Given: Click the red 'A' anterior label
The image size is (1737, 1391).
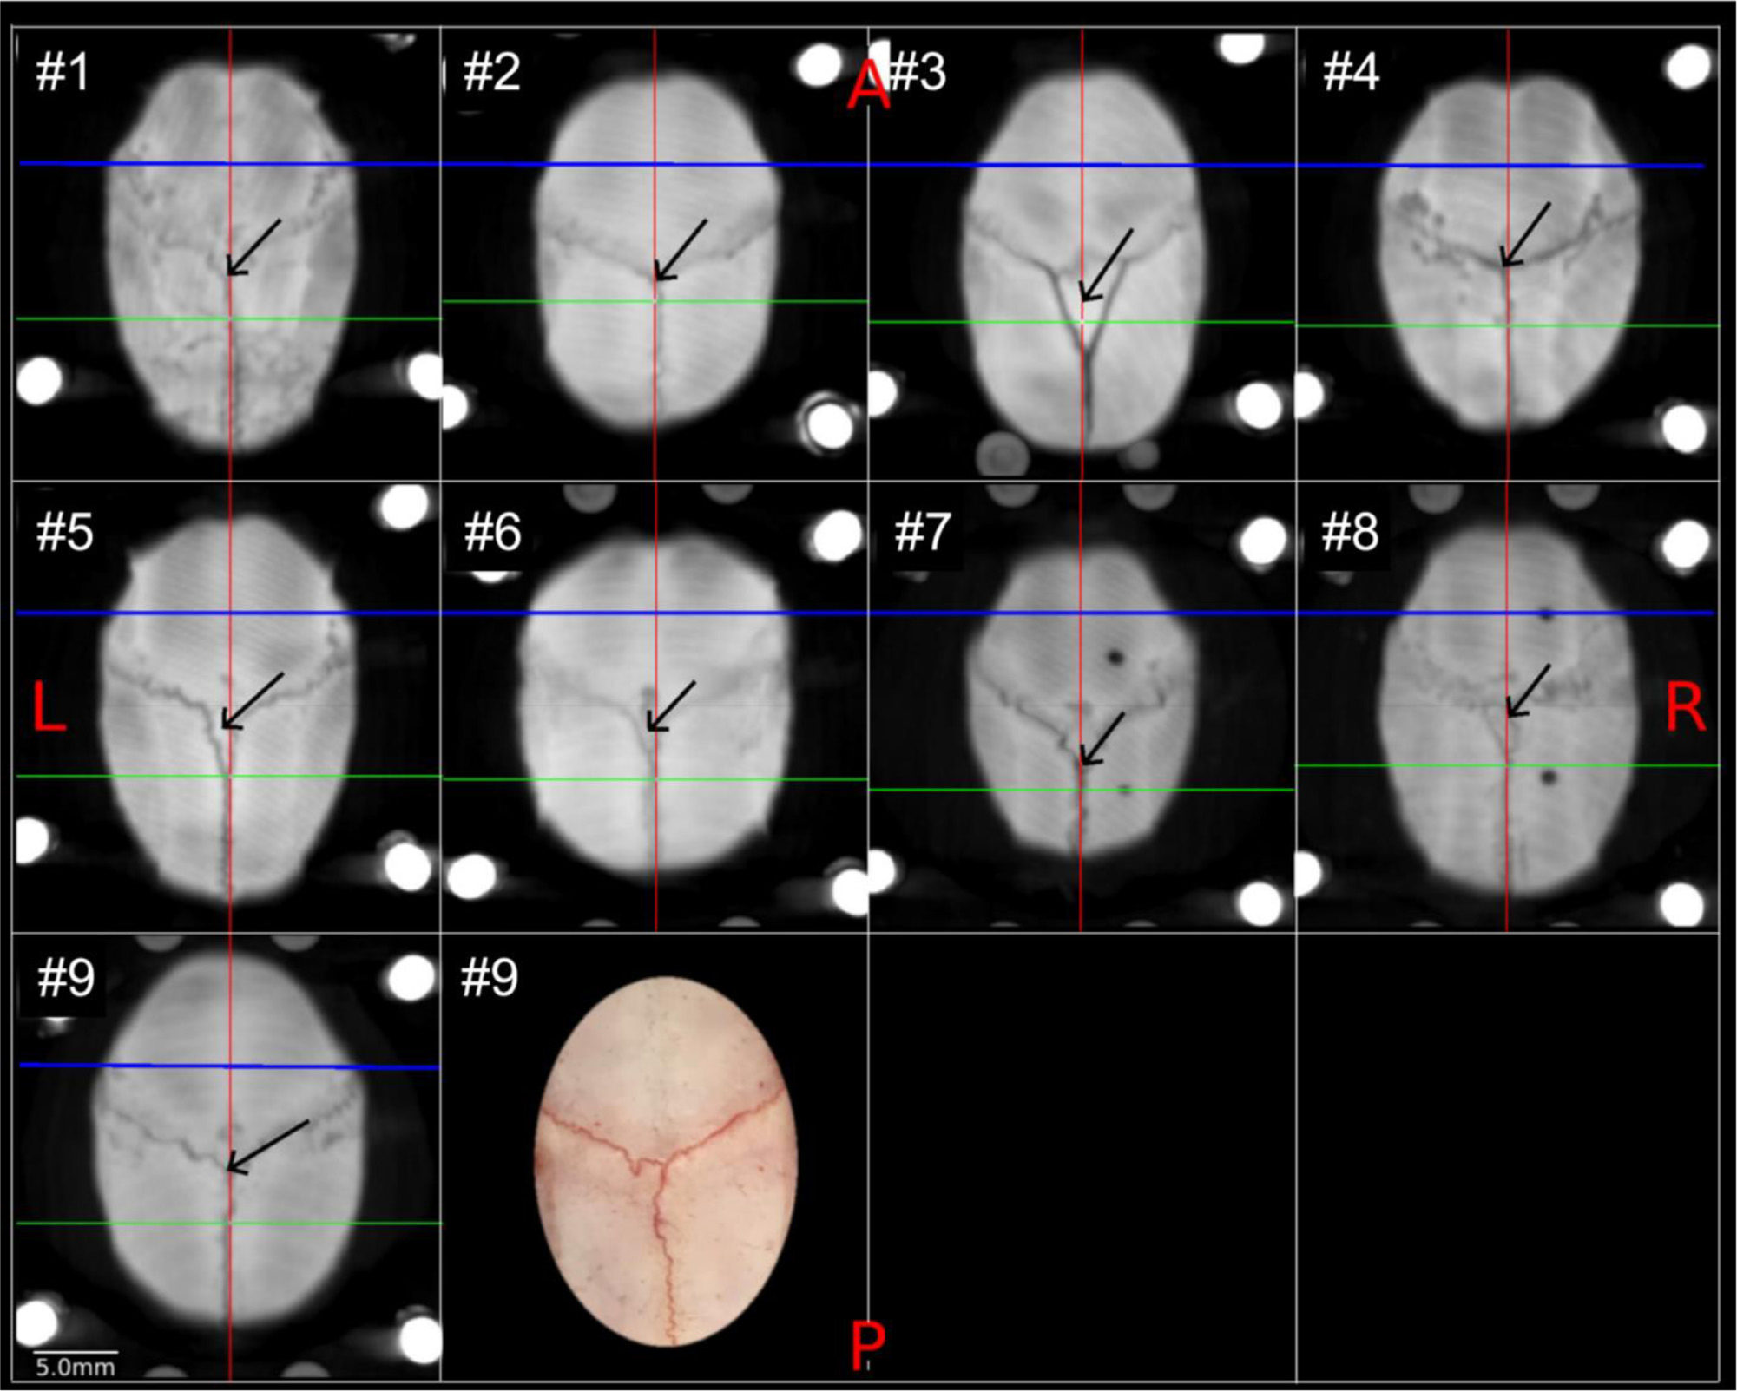Looking at the screenshot, I should tap(868, 86).
